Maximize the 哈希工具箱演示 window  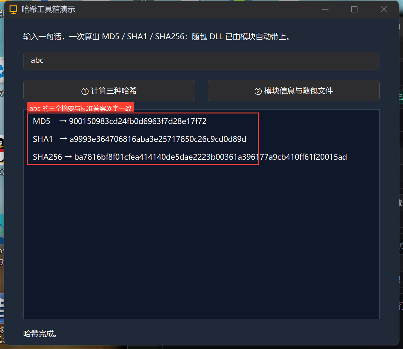(354, 9)
